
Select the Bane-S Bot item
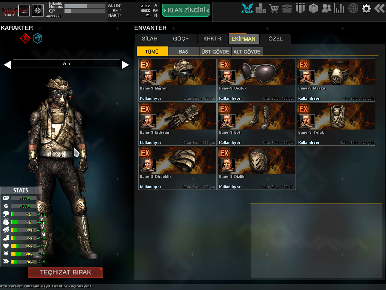(x=257, y=124)
